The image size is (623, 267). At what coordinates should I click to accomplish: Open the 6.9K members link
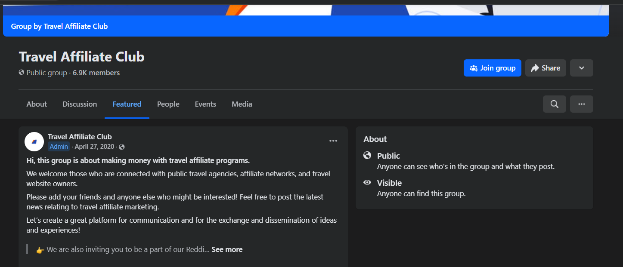[x=96, y=73]
